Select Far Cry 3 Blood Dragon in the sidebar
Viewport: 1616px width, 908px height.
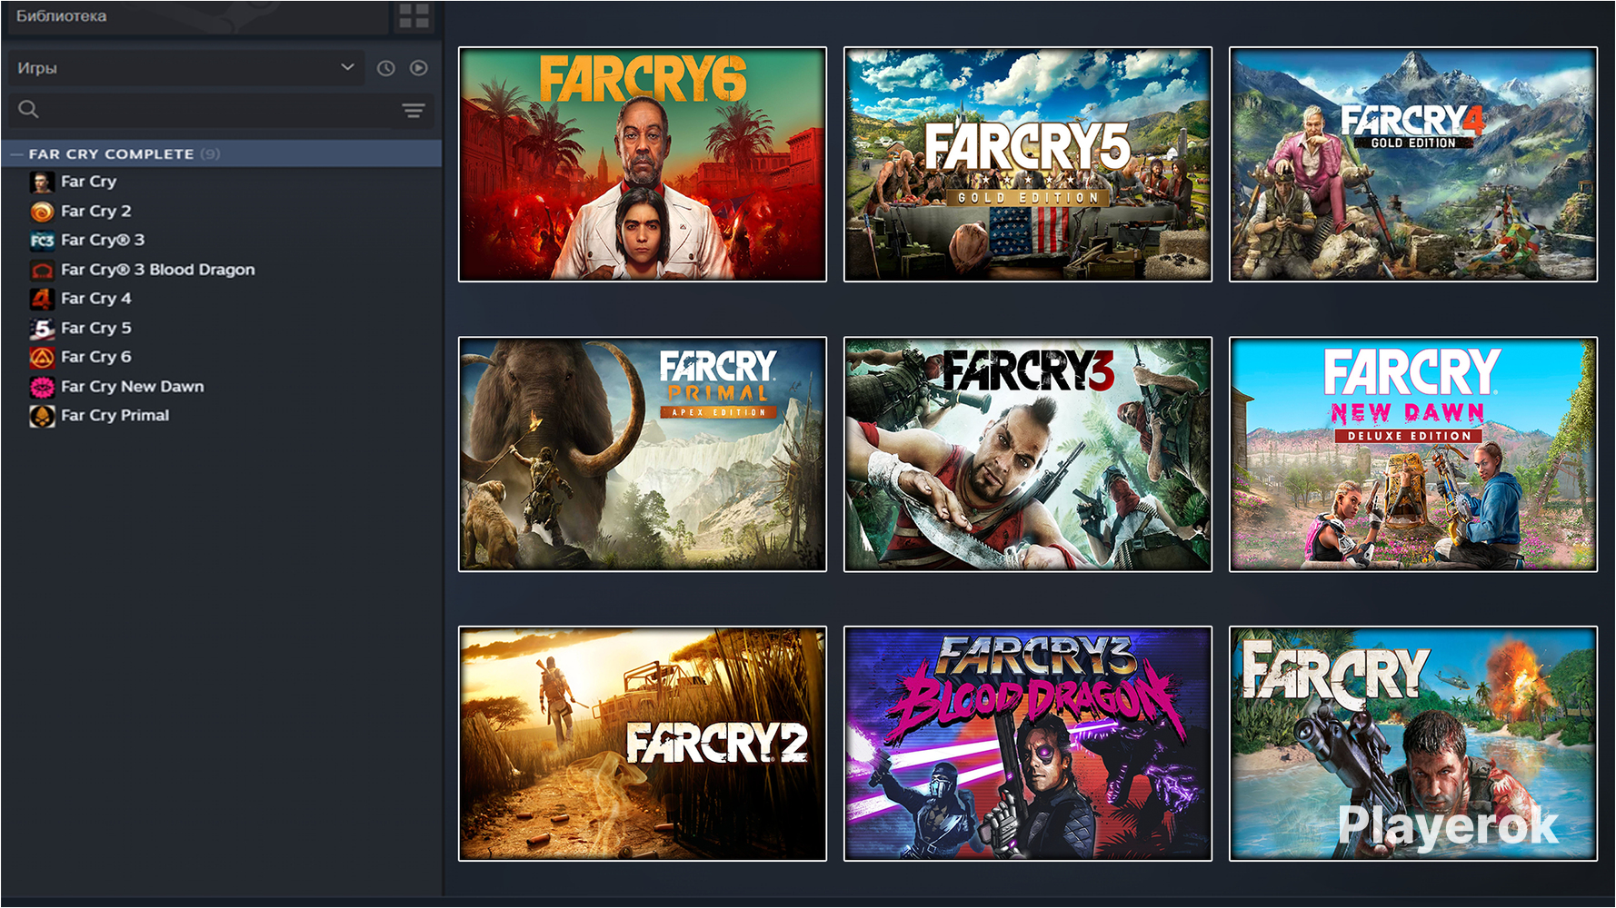tap(157, 269)
